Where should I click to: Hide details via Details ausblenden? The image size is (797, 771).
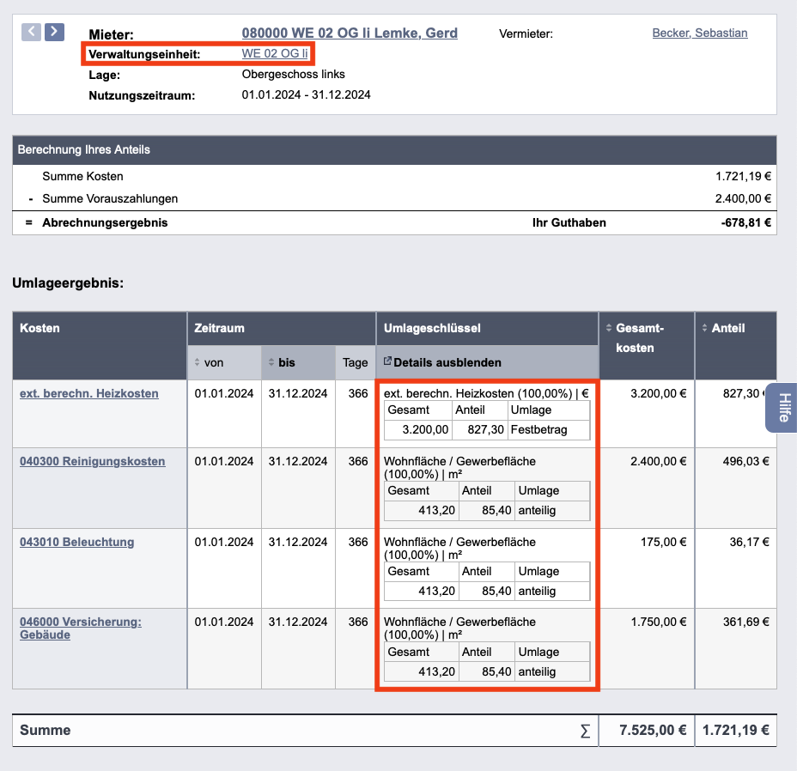coord(447,362)
